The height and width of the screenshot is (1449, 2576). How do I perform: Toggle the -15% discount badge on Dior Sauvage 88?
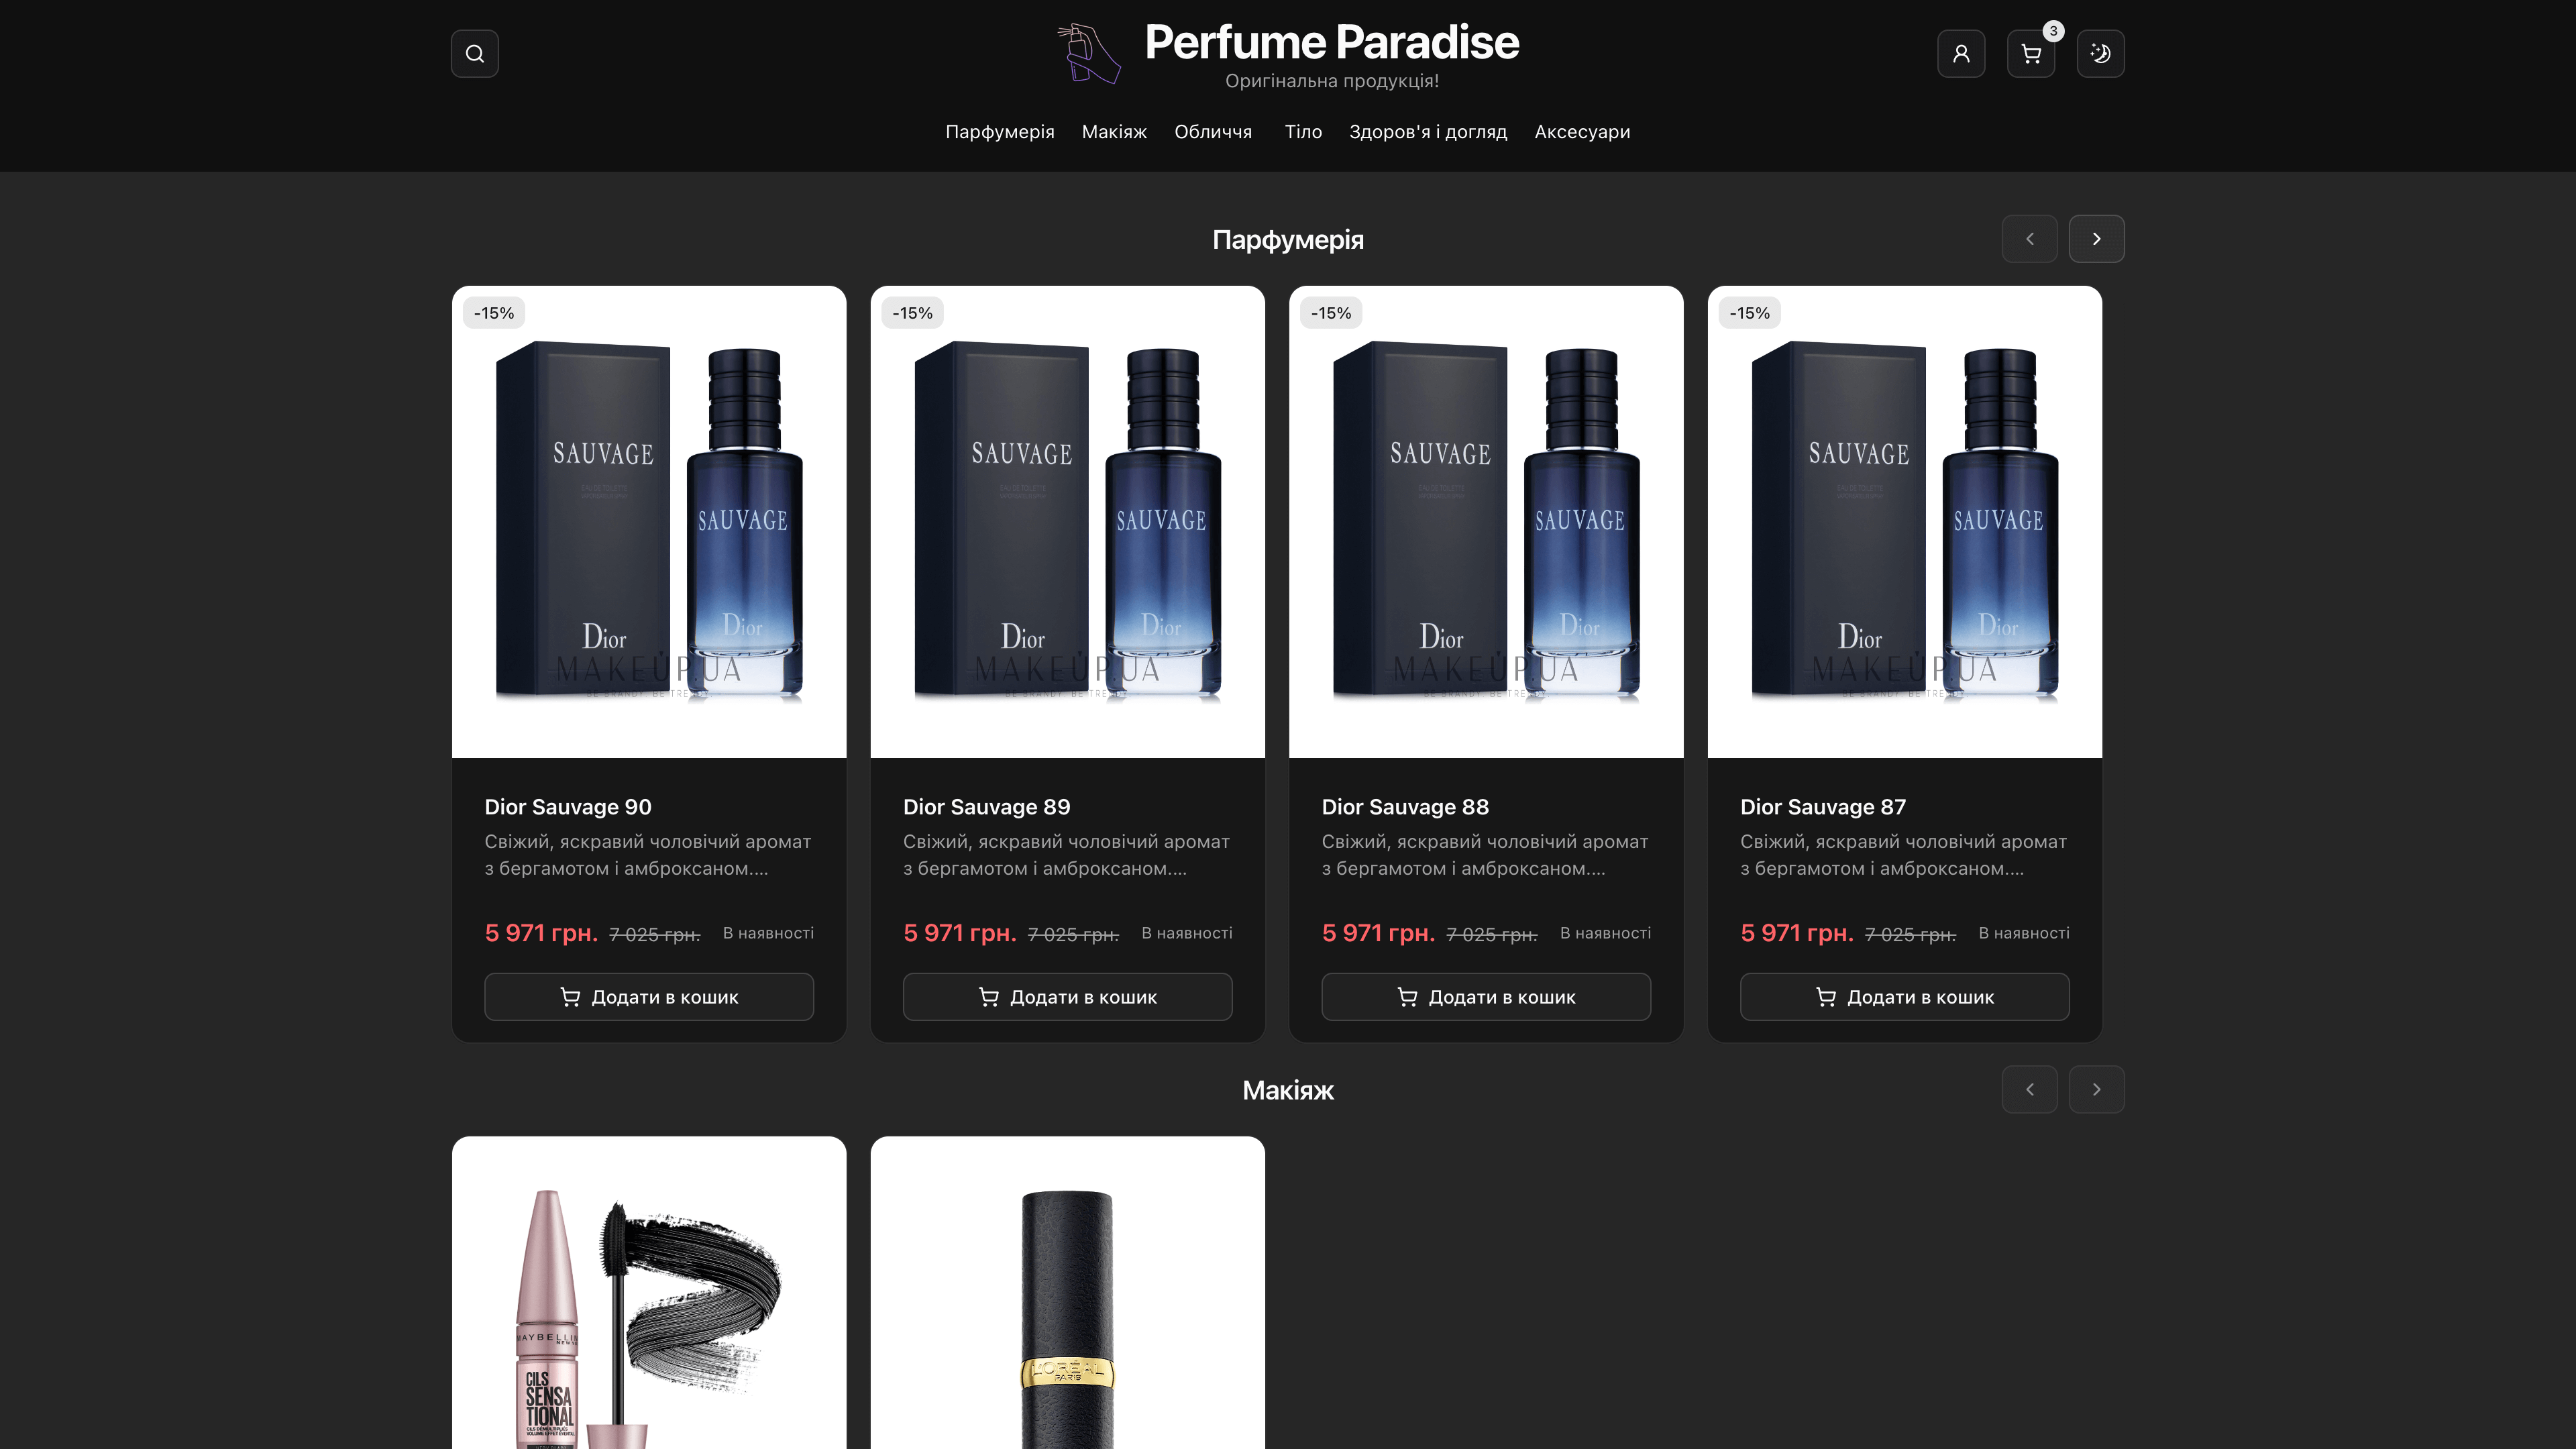[1330, 312]
